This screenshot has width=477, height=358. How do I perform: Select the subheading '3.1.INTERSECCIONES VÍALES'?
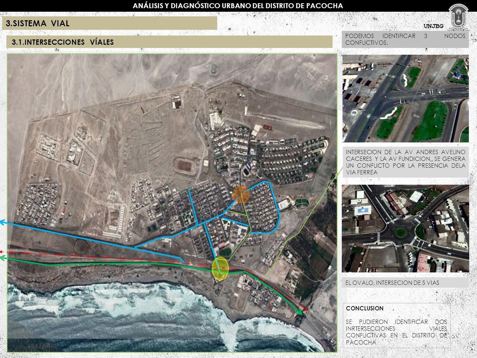pos(63,42)
